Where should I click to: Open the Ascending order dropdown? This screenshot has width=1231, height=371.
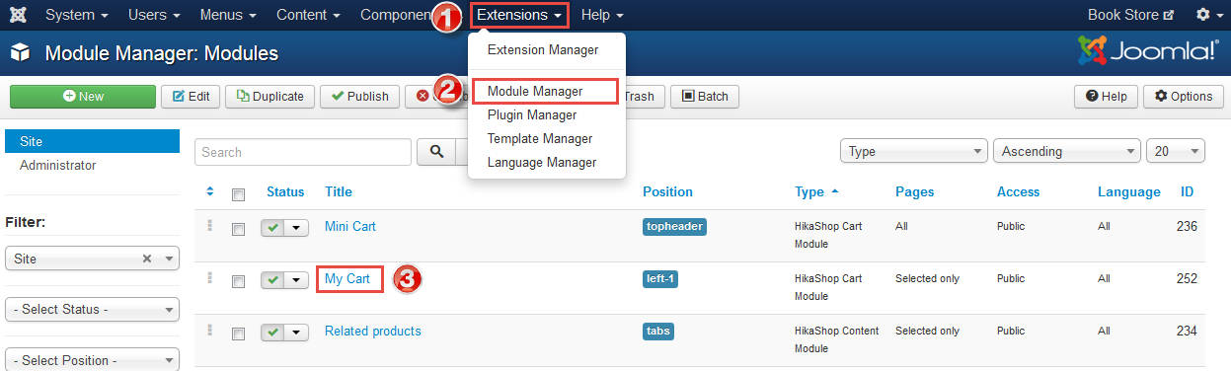click(x=1066, y=152)
